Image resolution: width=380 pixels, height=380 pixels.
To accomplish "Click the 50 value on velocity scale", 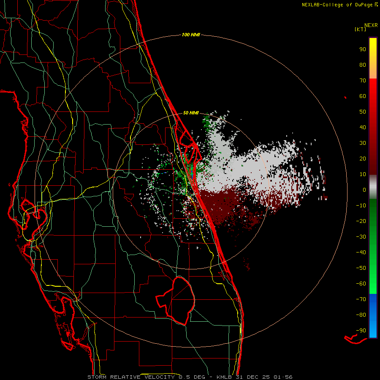I will coord(363,112).
